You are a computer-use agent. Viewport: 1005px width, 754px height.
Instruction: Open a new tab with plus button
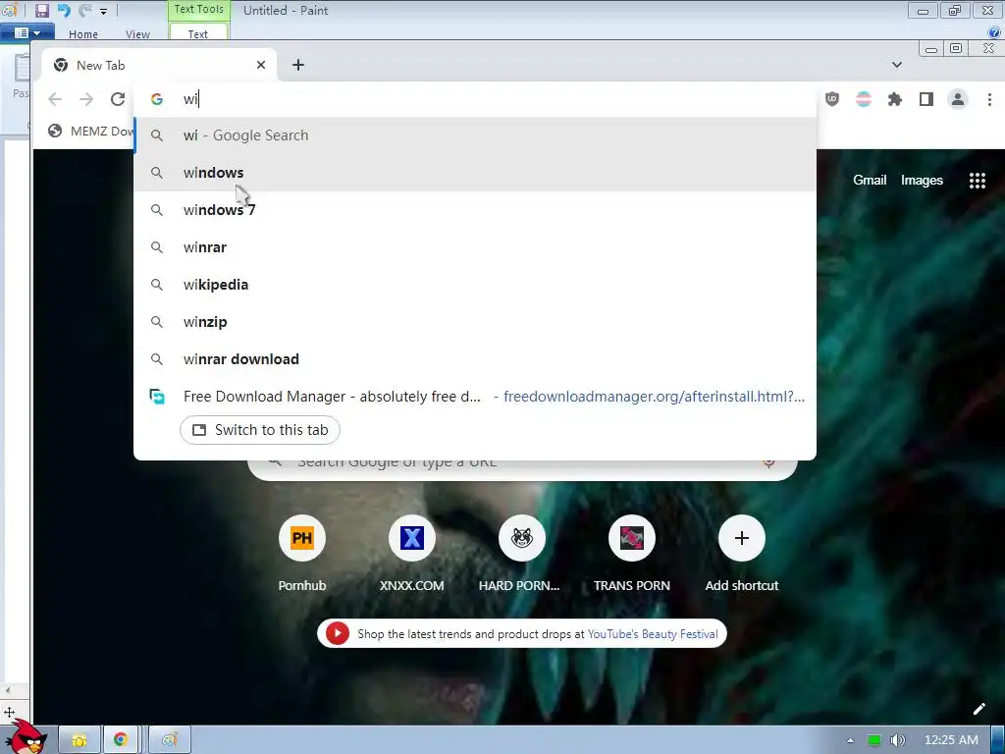pos(298,65)
